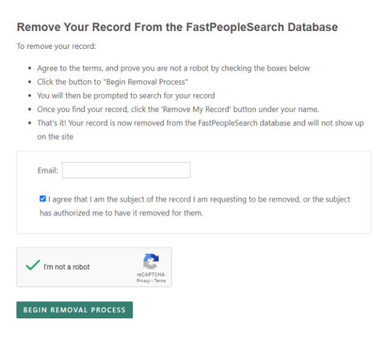Open the reCAPTCHA Privacy link
This screenshot has height=338, width=387.
(143, 280)
